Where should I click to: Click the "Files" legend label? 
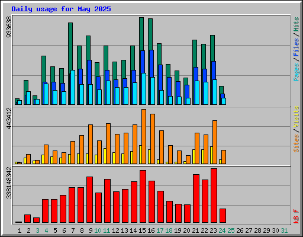pyautogui.click(x=296, y=47)
